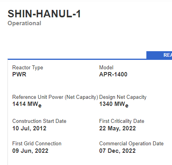Select the Reactor Type label
The width and height of the screenshot is (172, 165).
[28, 68]
